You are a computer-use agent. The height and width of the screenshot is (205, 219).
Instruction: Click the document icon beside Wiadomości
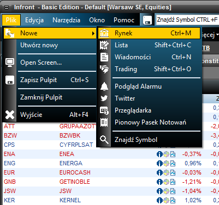[104, 57]
